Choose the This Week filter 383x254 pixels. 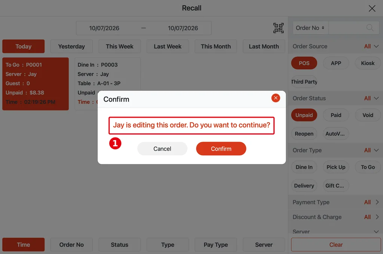120,46
